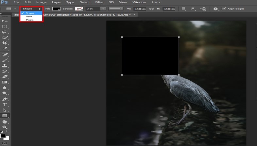The image size is (257, 146).
Task: Open the 3D menu
Action: (111, 2)
